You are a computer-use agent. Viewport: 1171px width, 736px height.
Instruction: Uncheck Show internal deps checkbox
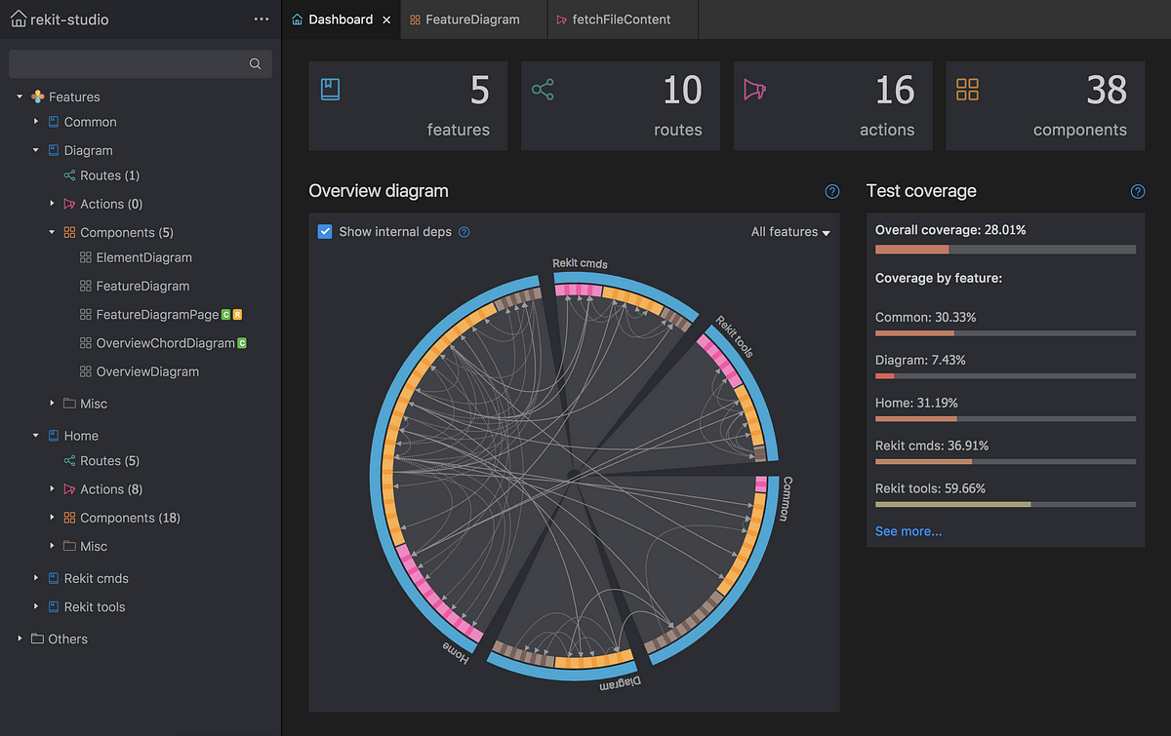(325, 232)
